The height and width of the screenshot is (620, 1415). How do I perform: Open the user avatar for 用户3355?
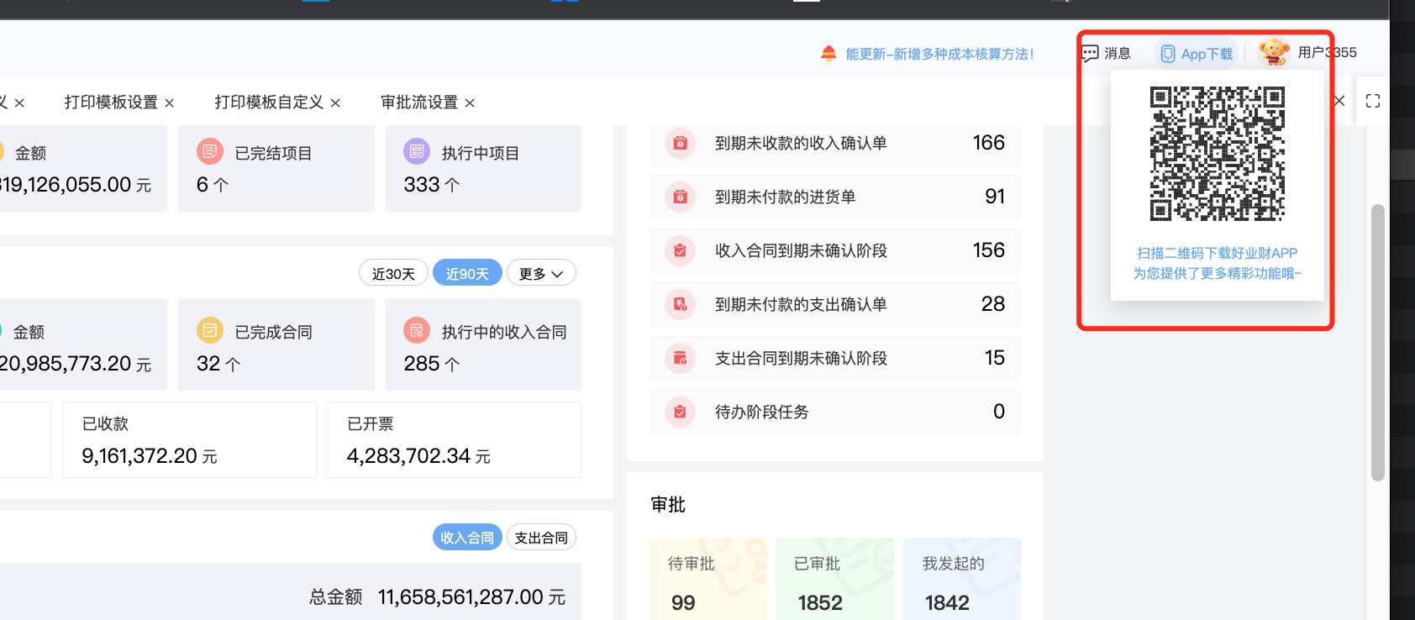[1274, 52]
